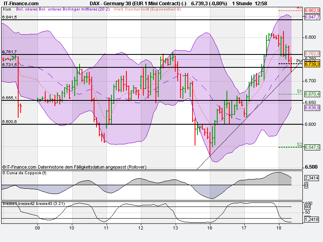The width and height of the screenshot is (323, 242).
Task: Click the date axis label 16
Action: pyautogui.click(x=210, y=228)
